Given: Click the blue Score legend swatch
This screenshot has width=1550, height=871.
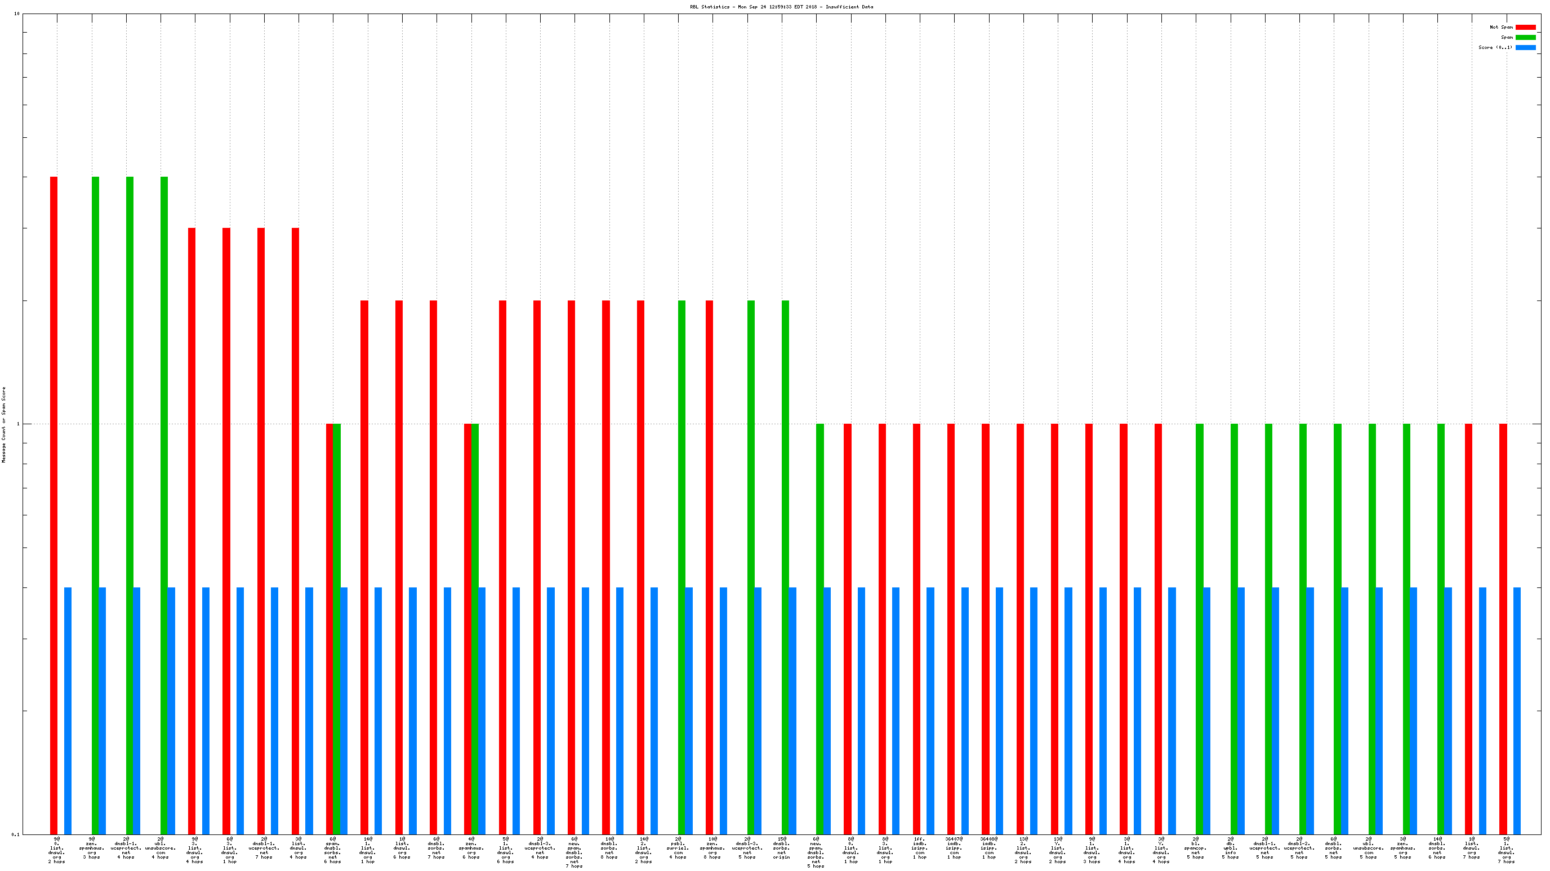Looking at the screenshot, I should 1525,47.
